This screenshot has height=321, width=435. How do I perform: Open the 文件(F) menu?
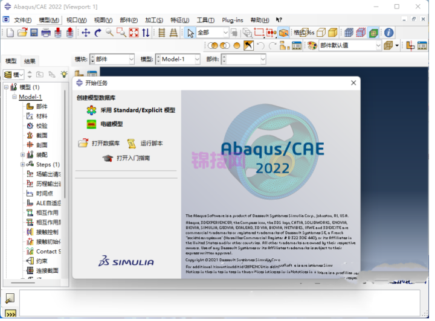(x=22, y=20)
